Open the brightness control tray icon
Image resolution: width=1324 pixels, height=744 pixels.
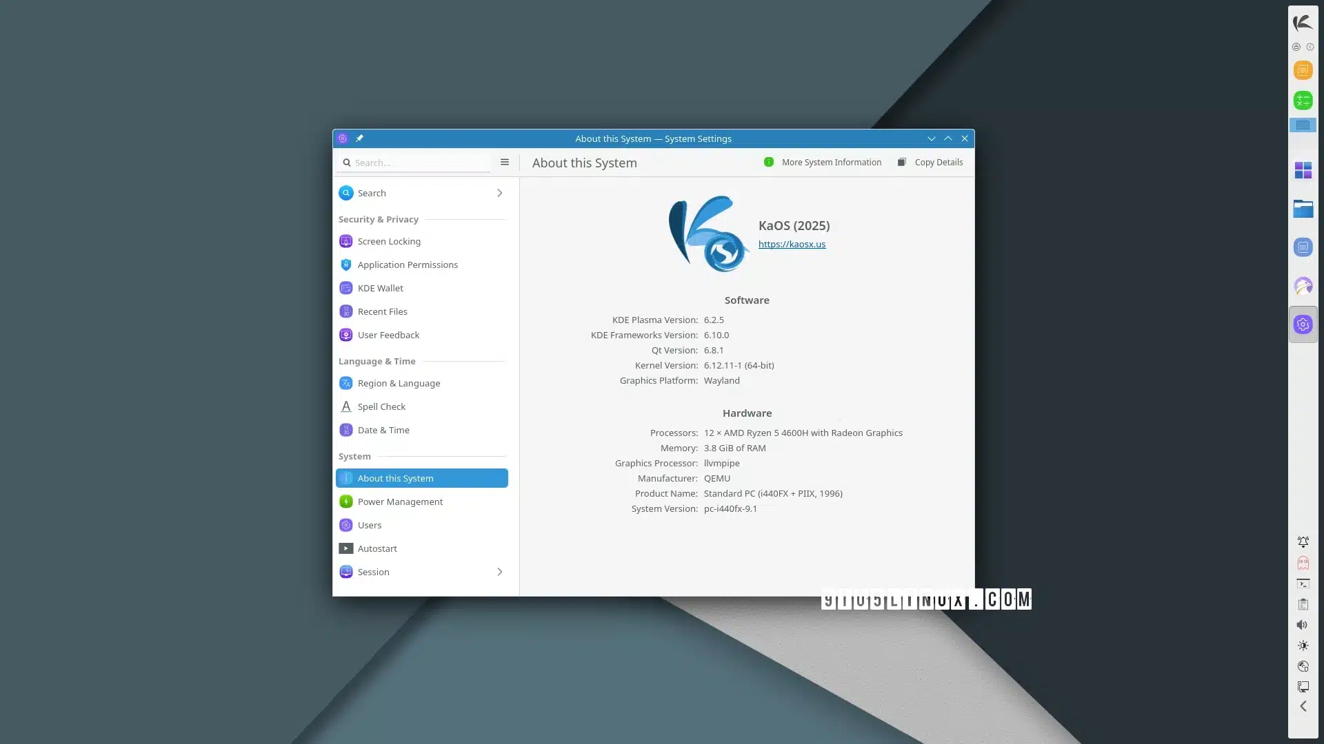click(1303, 645)
